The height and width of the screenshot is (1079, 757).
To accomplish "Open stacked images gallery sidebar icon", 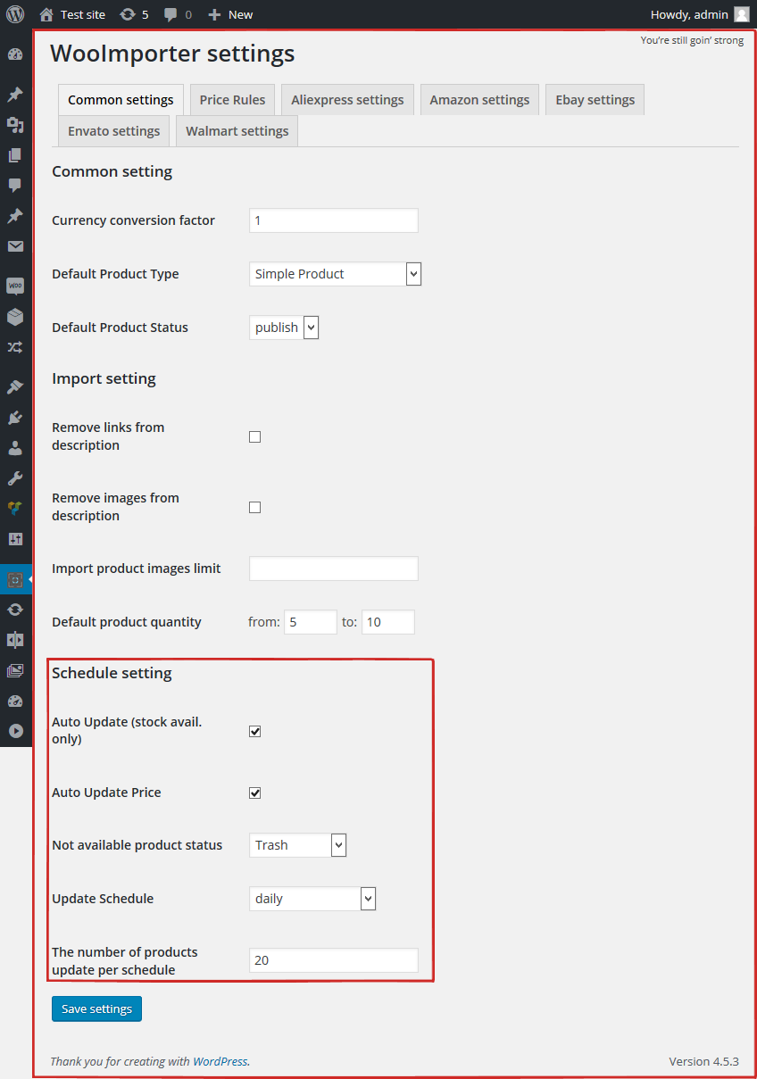I will [x=15, y=670].
